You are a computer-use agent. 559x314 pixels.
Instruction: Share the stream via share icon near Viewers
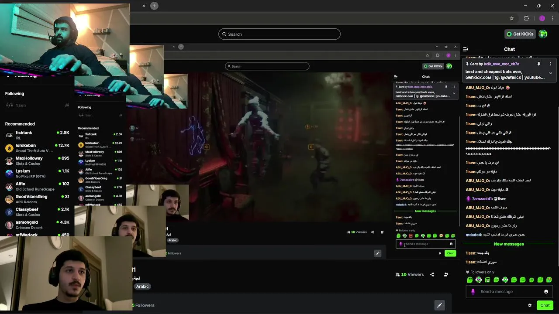[x=432, y=275]
